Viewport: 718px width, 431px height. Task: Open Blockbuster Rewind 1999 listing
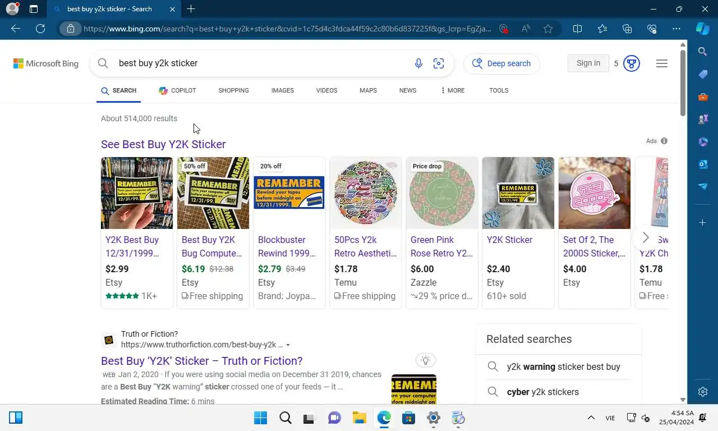pyautogui.click(x=287, y=246)
